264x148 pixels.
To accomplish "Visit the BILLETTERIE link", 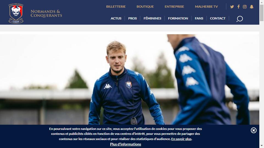I will tap(116, 7).
